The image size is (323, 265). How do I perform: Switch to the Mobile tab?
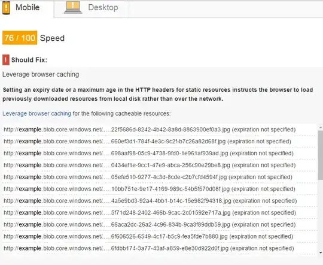click(x=27, y=8)
